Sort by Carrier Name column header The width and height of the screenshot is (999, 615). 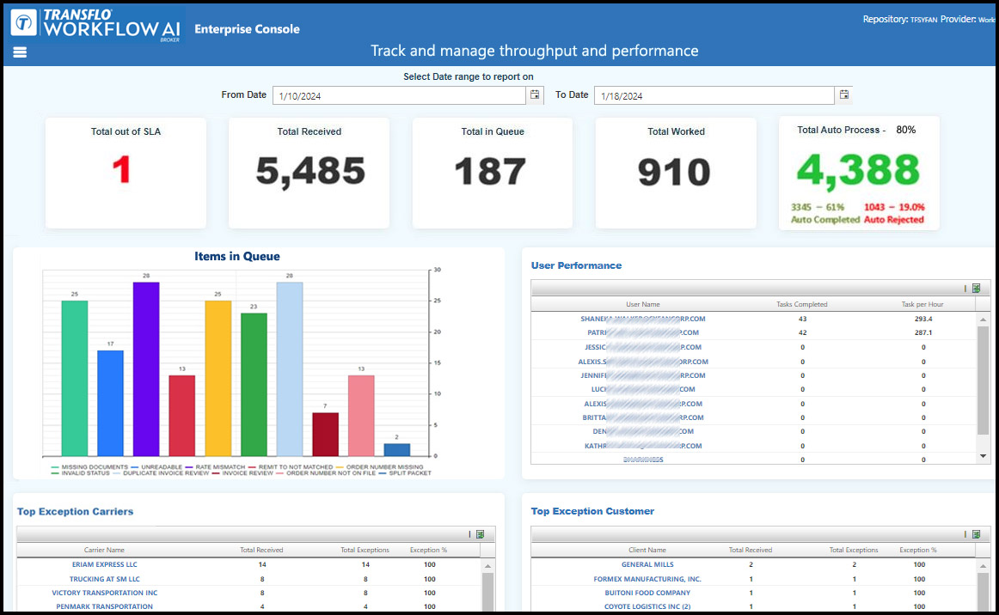click(105, 550)
